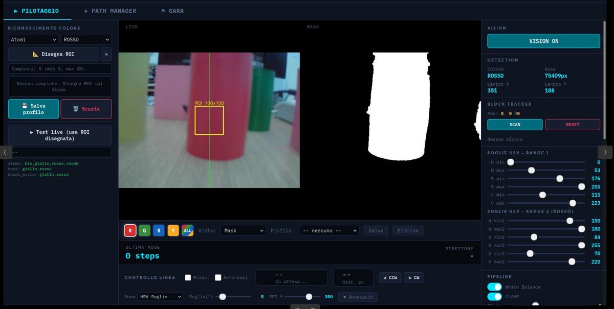The image size is (614, 309).
Task: Click the In attesa status box
Action: tap(292, 277)
